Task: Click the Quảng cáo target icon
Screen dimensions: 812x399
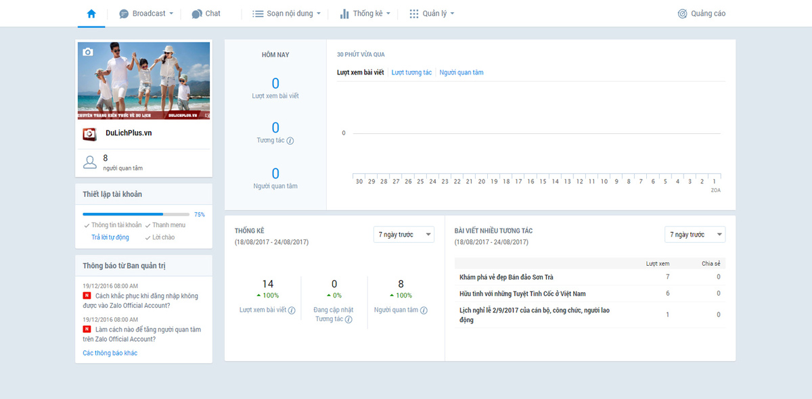Action: 683,14
